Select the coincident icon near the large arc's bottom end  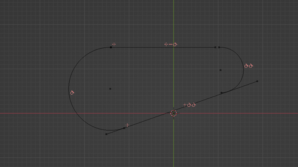click(x=127, y=125)
